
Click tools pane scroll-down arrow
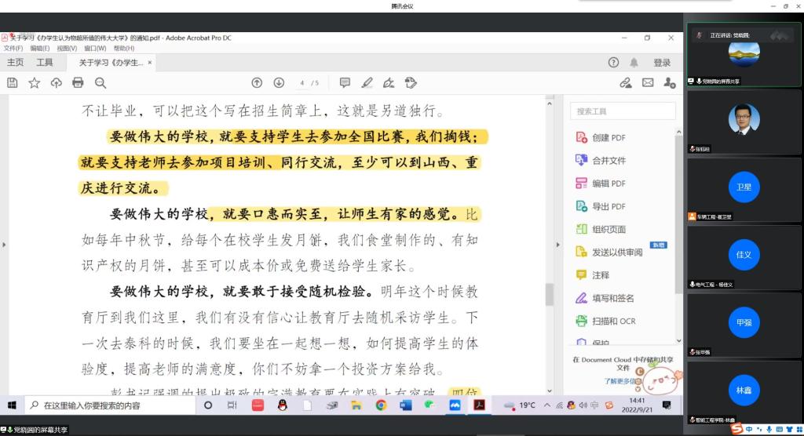[x=679, y=340]
